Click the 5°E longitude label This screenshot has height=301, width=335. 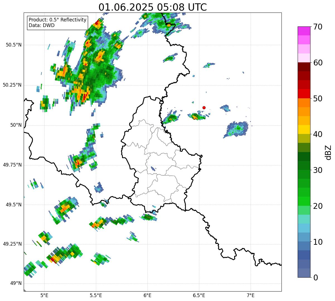[x=44, y=295]
